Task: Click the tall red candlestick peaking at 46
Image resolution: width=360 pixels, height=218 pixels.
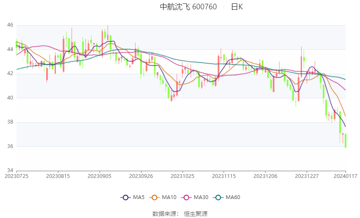Action: [x=108, y=34]
